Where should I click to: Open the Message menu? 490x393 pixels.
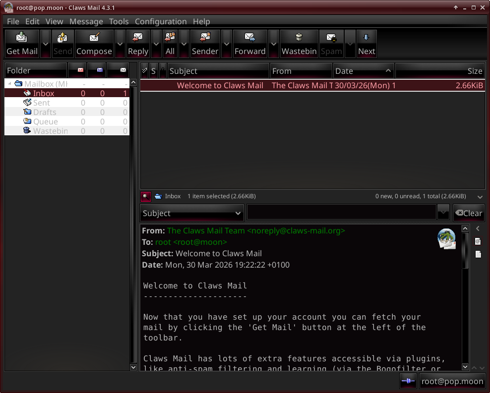(86, 21)
